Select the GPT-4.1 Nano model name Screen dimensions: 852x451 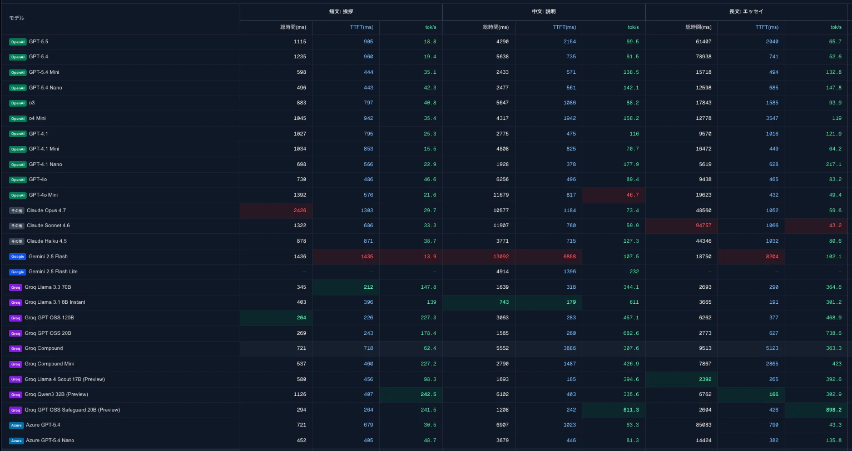tap(46, 164)
